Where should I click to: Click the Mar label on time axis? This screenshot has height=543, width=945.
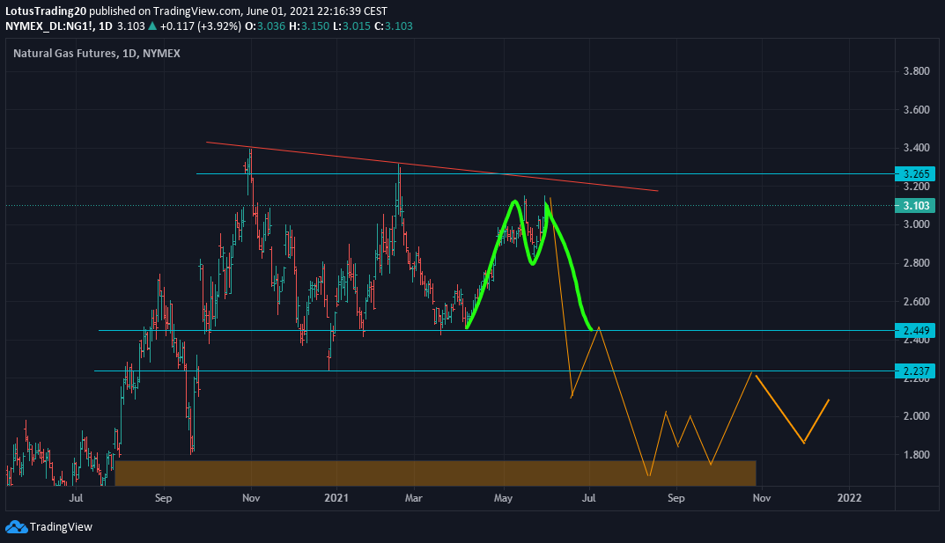413,498
